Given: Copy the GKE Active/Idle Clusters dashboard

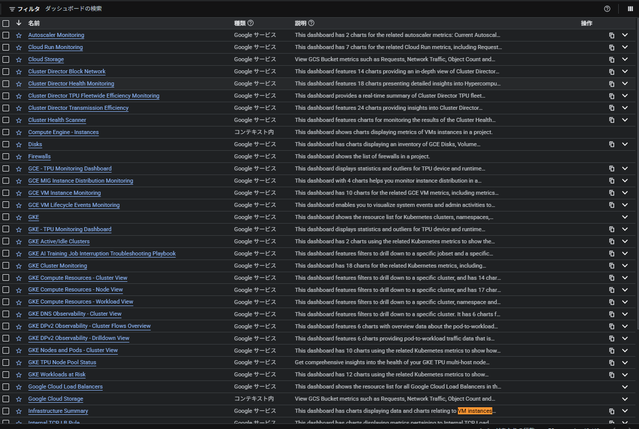Looking at the screenshot, I should click(x=612, y=242).
